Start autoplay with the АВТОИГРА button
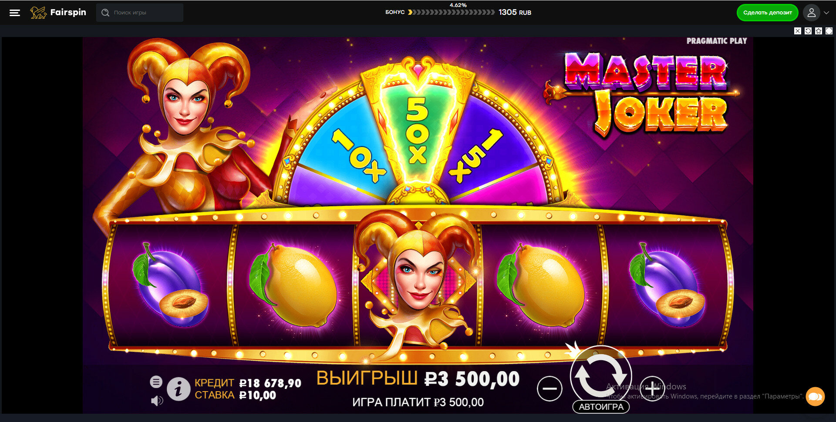The height and width of the screenshot is (422, 836). click(x=601, y=407)
